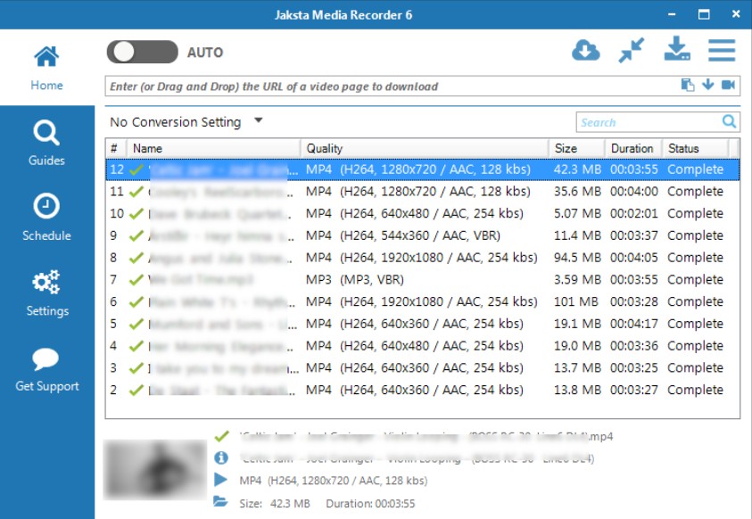
Task: Click the paste URL clipboard icon
Action: point(688,85)
